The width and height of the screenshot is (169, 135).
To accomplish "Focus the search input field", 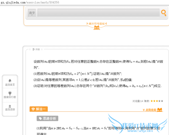I will pyautogui.click(x=99, y=13).
